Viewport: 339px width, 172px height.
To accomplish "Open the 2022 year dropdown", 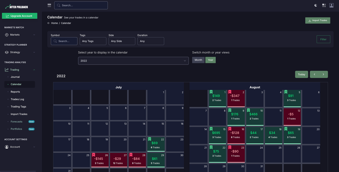I will (133, 61).
